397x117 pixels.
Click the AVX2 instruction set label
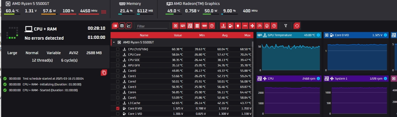(x=73, y=53)
